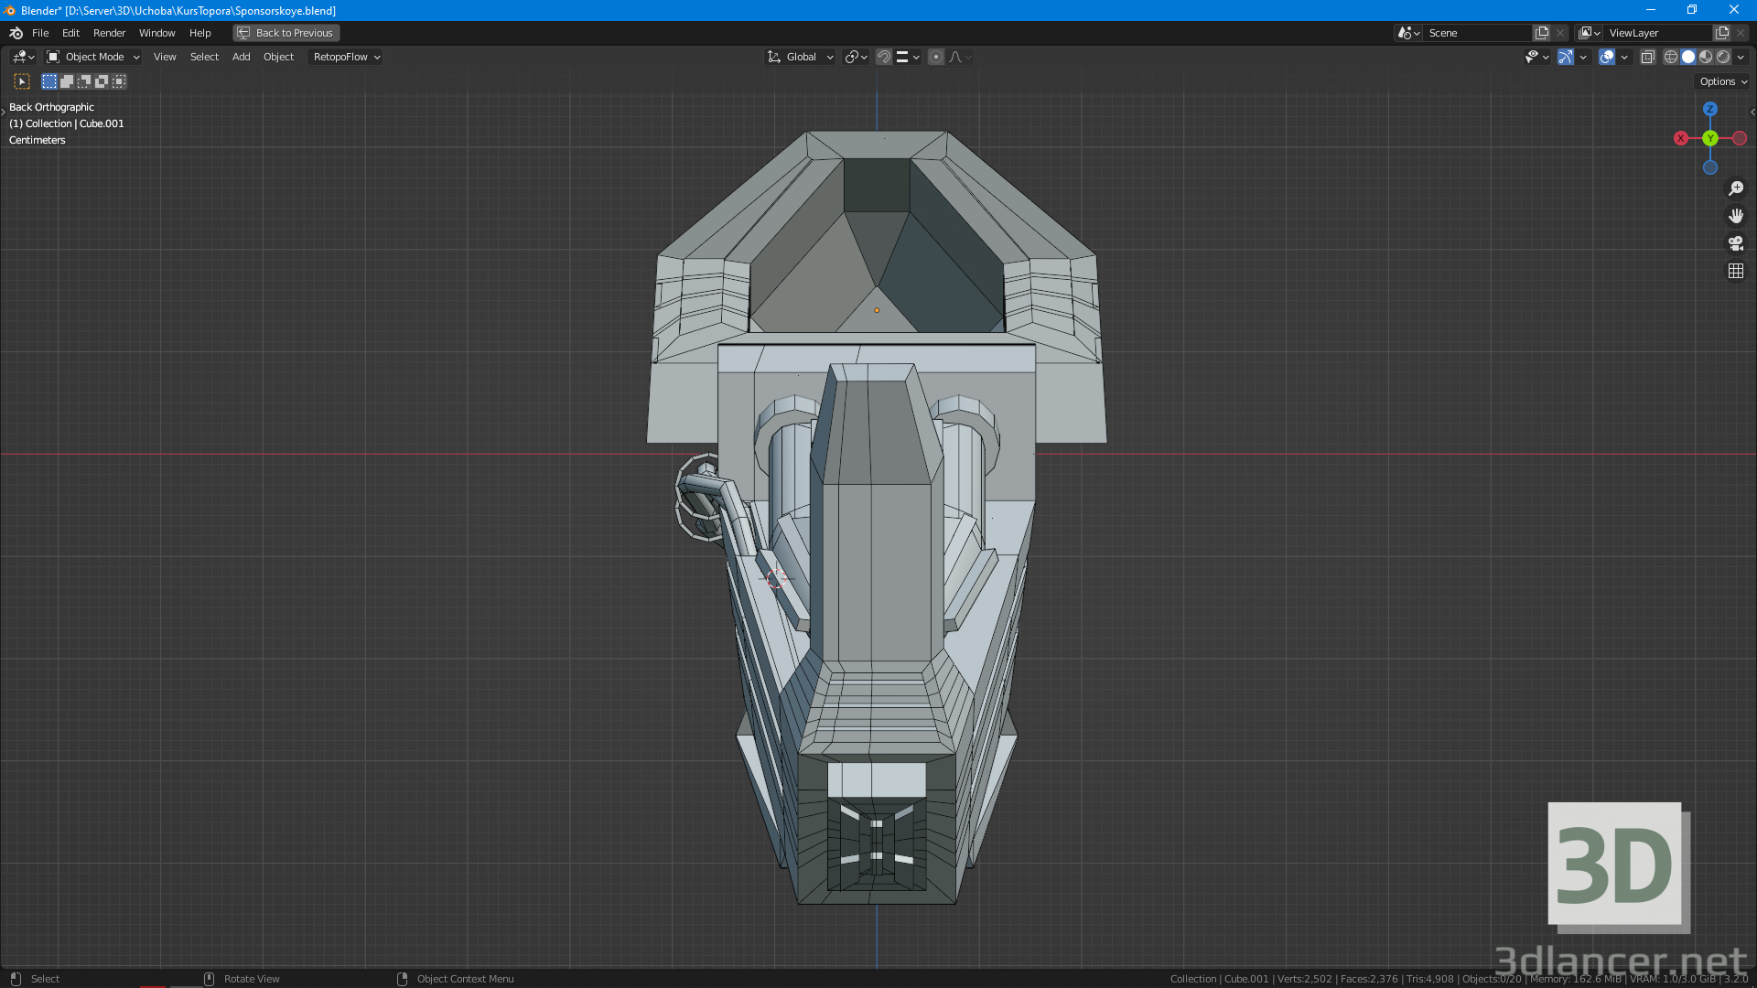This screenshot has width=1757, height=988.
Task: Select the Global transform orientation dropdown
Action: click(x=802, y=57)
